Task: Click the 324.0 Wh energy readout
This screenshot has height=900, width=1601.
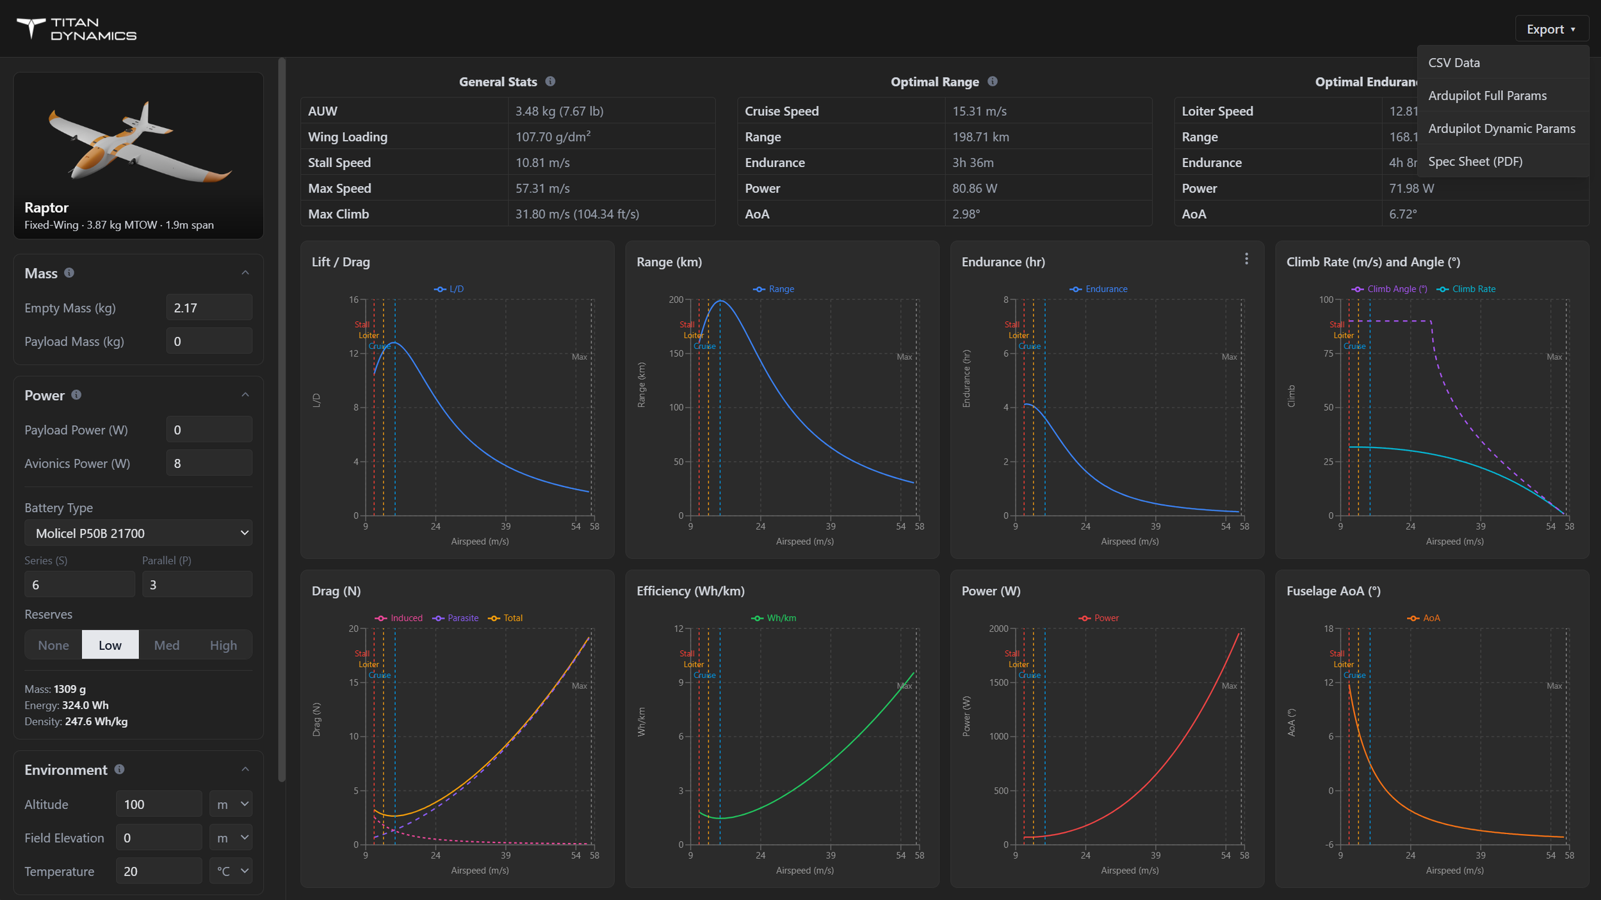Action: pos(85,705)
